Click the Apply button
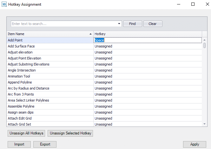Screen dimensions: 211x149 click(x=195, y=144)
